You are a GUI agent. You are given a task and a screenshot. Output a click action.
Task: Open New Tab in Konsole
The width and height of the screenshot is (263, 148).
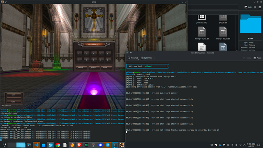[133, 58]
